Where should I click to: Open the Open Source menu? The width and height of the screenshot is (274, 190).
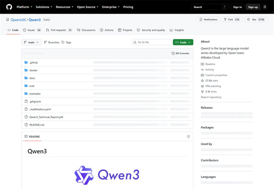click(87, 7)
